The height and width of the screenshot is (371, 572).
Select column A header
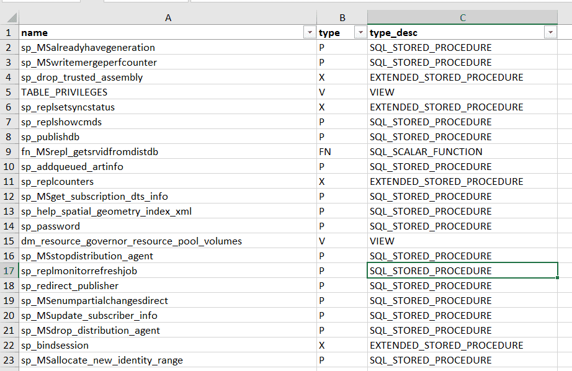pos(168,17)
